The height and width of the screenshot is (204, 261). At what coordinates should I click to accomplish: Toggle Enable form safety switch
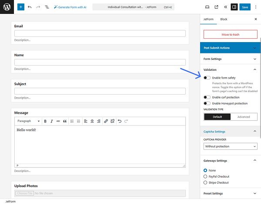pos(207,78)
